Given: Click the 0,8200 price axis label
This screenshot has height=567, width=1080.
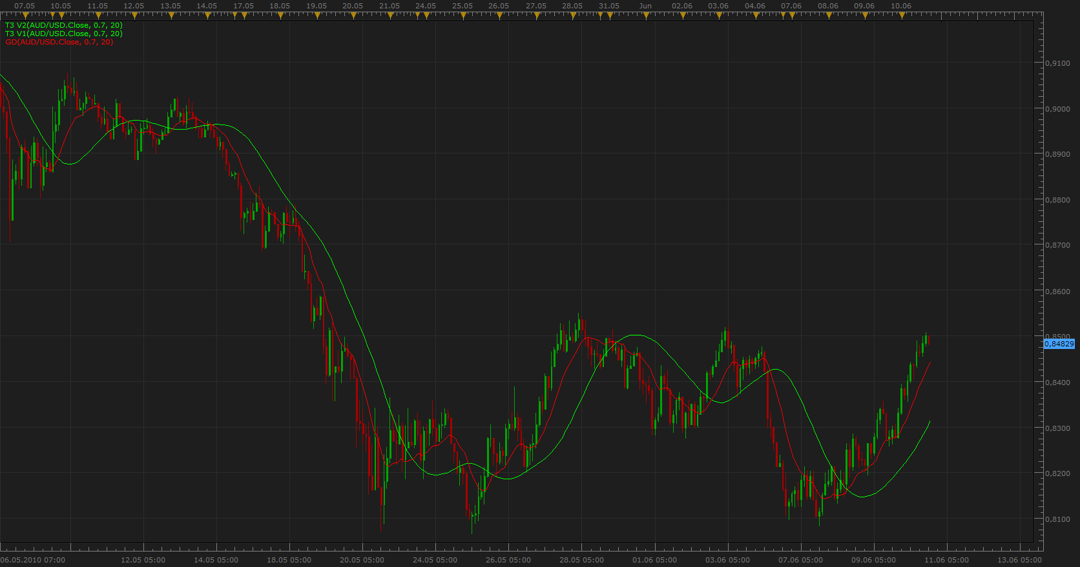Looking at the screenshot, I should (1058, 473).
